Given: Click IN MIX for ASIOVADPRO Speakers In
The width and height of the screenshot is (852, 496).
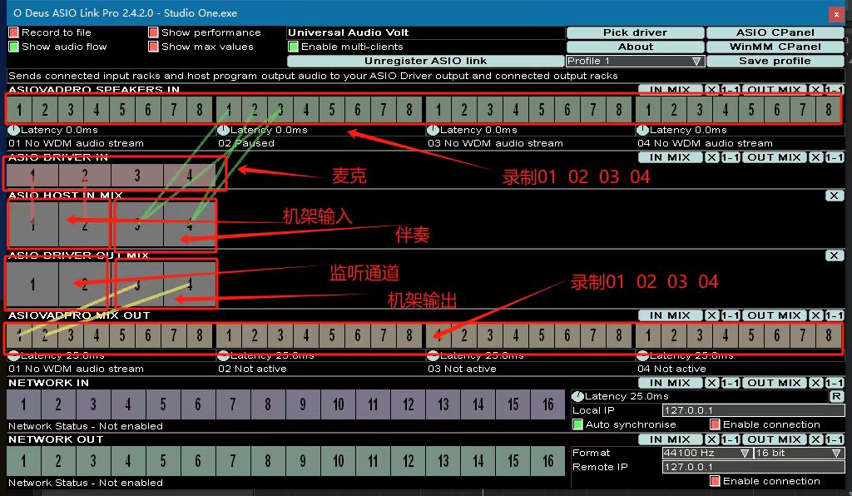Looking at the screenshot, I should (670, 90).
